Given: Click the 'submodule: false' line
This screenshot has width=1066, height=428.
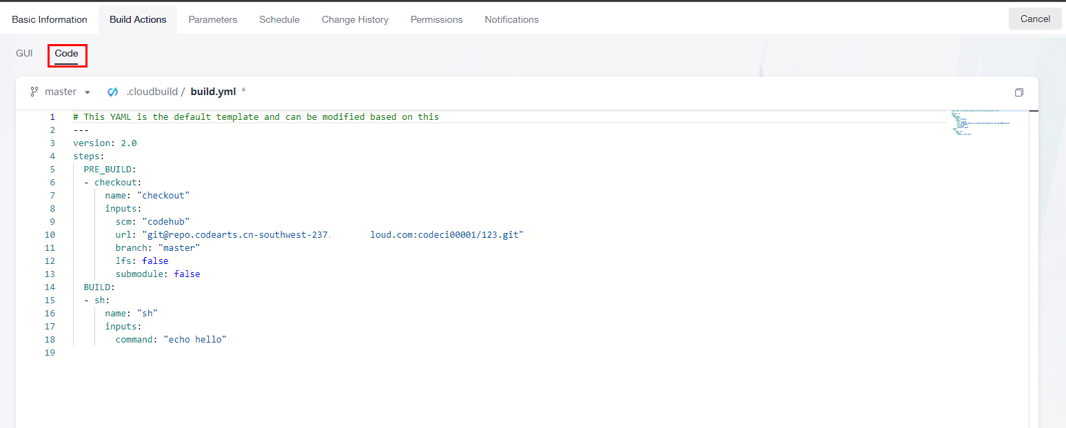Looking at the screenshot, I should coord(158,274).
